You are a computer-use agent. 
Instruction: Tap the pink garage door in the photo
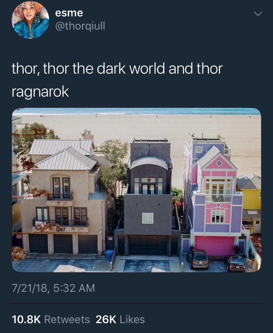pos(214,245)
